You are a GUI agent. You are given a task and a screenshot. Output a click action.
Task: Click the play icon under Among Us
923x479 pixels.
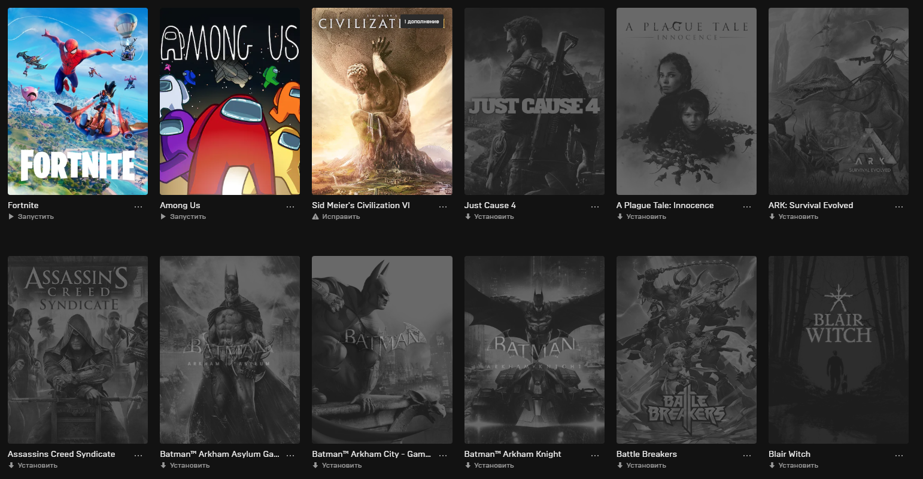pyautogui.click(x=163, y=217)
